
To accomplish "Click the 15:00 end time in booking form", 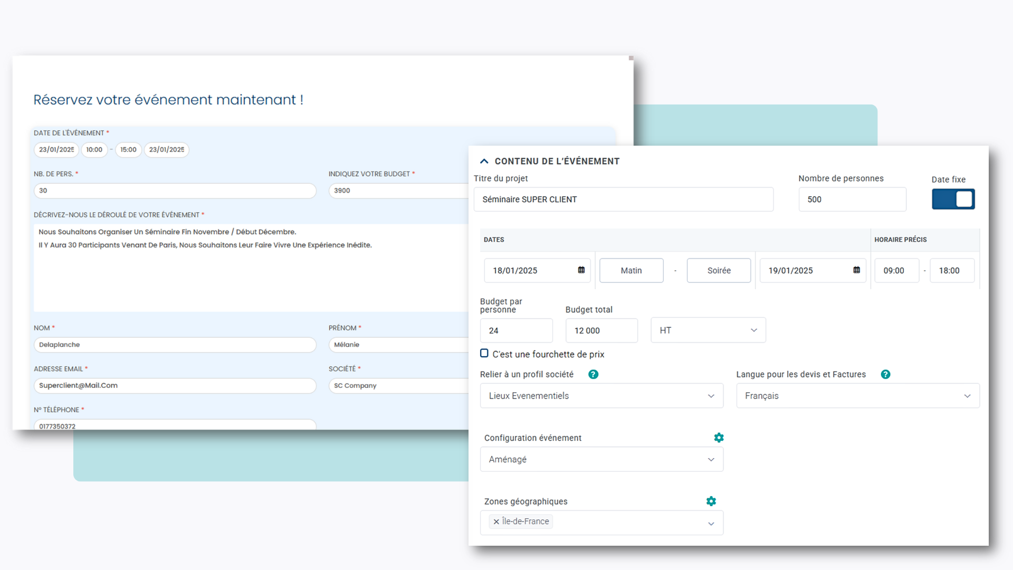I will click(x=128, y=150).
